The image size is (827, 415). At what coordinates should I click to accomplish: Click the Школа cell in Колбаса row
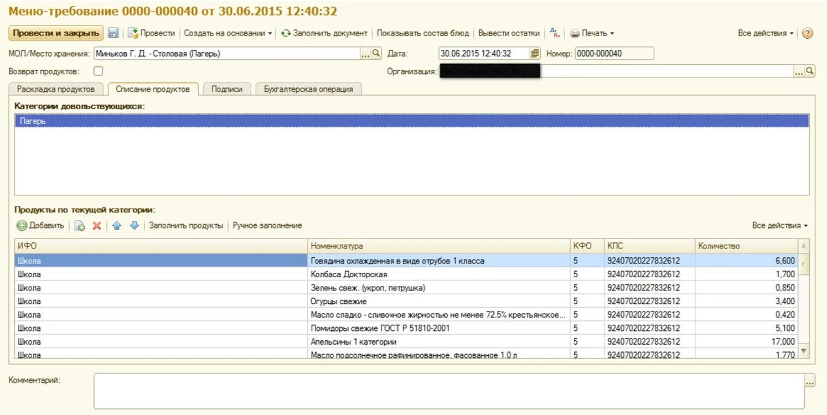coord(161,274)
